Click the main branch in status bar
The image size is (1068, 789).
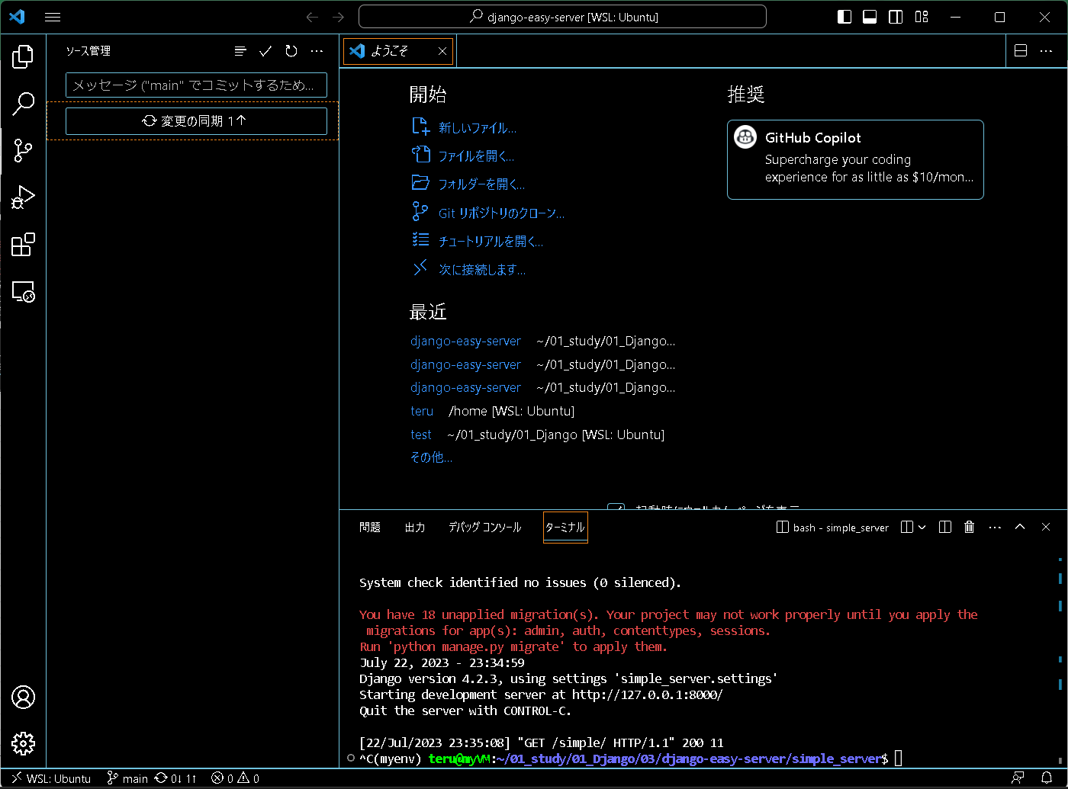(127, 778)
